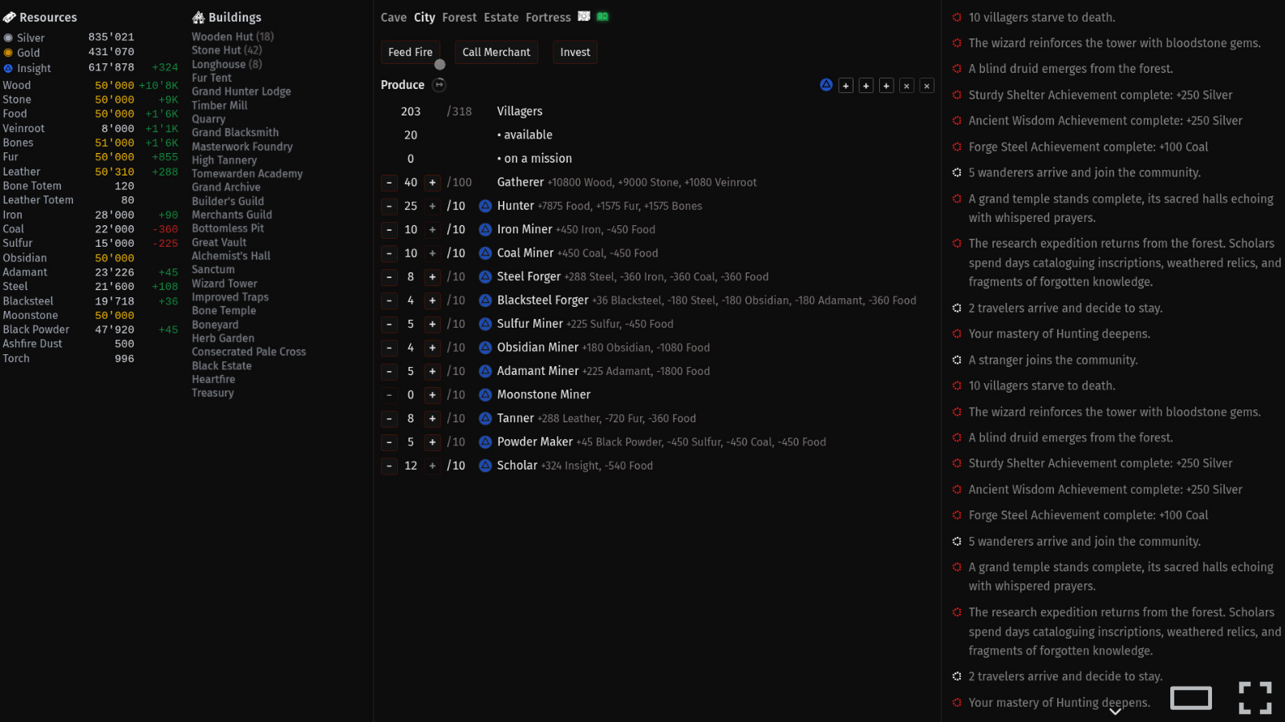
Task: Click the blue icon beside Adamant Miner
Action: pyautogui.click(x=485, y=372)
